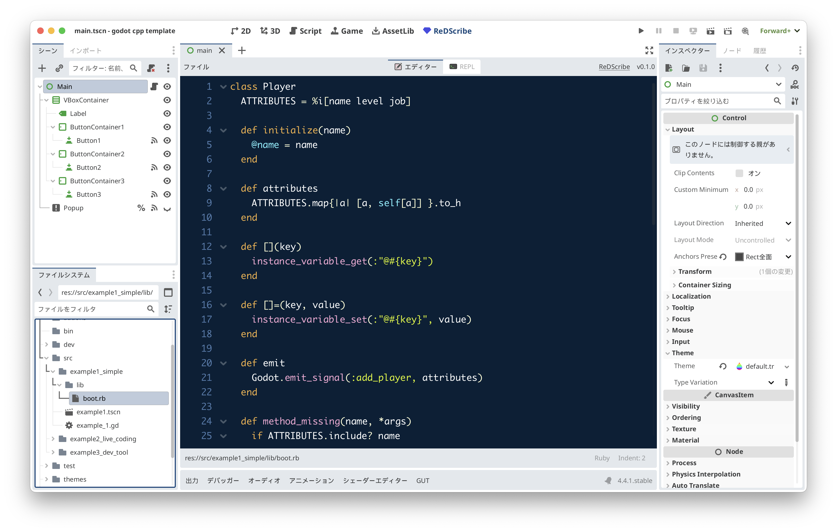Click the signal icon next to Button1

click(154, 141)
